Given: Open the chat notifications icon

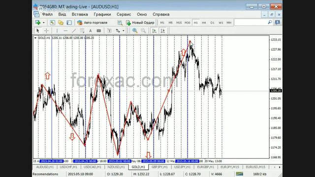Looking at the screenshot, I should pyautogui.click(x=278, y=22).
